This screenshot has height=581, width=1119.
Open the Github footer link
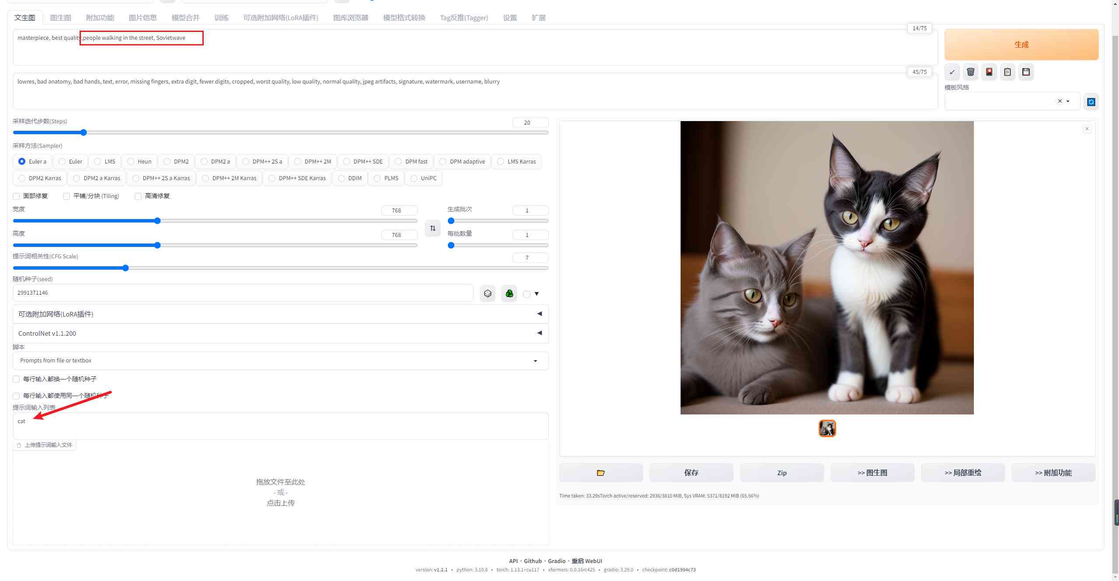point(533,561)
